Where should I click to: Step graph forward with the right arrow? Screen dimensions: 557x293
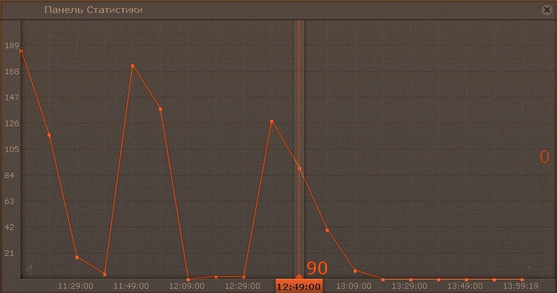click(531, 270)
